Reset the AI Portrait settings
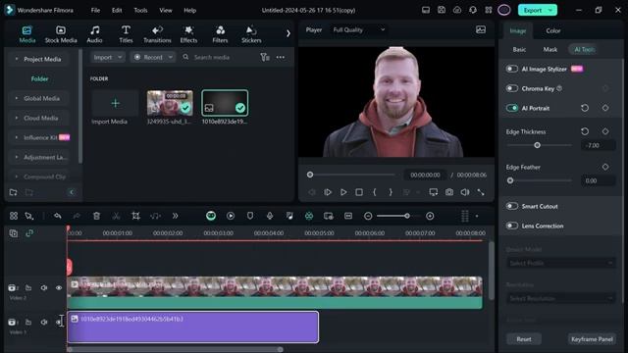This screenshot has height=353, width=628. pyautogui.click(x=585, y=108)
